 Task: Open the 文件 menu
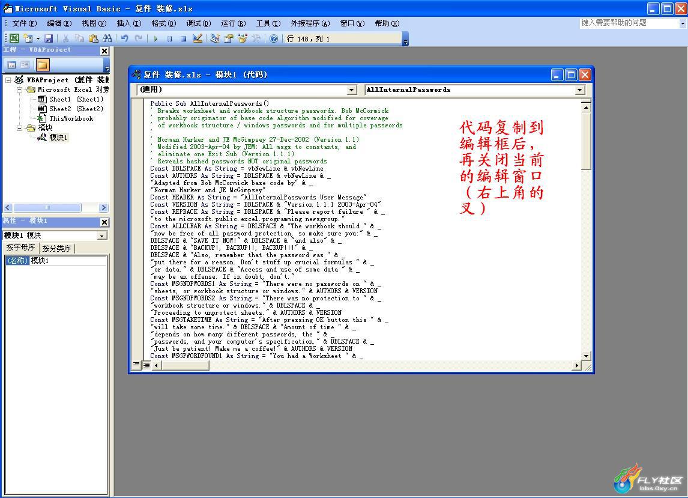(25, 23)
